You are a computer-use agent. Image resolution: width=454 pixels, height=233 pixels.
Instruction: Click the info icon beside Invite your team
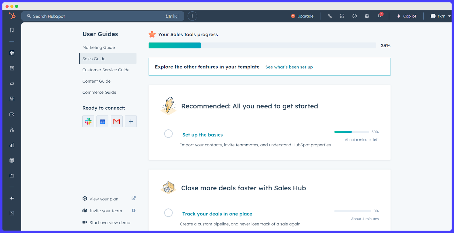(x=134, y=210)
